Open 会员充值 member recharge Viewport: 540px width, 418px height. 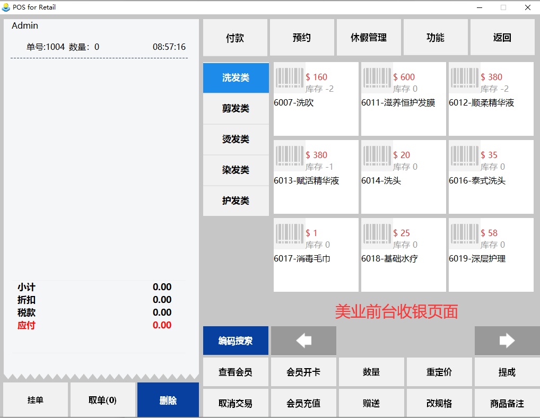coord(303,403)
